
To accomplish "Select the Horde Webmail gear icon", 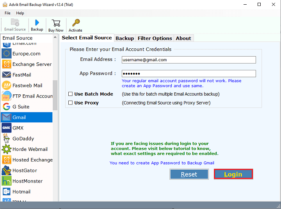I will [7, 149].
